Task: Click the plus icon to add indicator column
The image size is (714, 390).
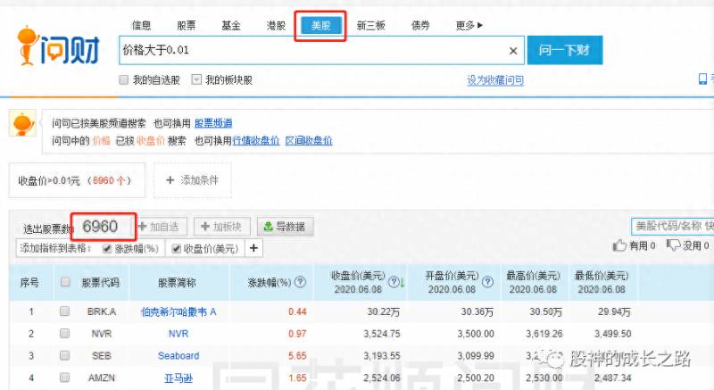Action: (x=253, y=248)
